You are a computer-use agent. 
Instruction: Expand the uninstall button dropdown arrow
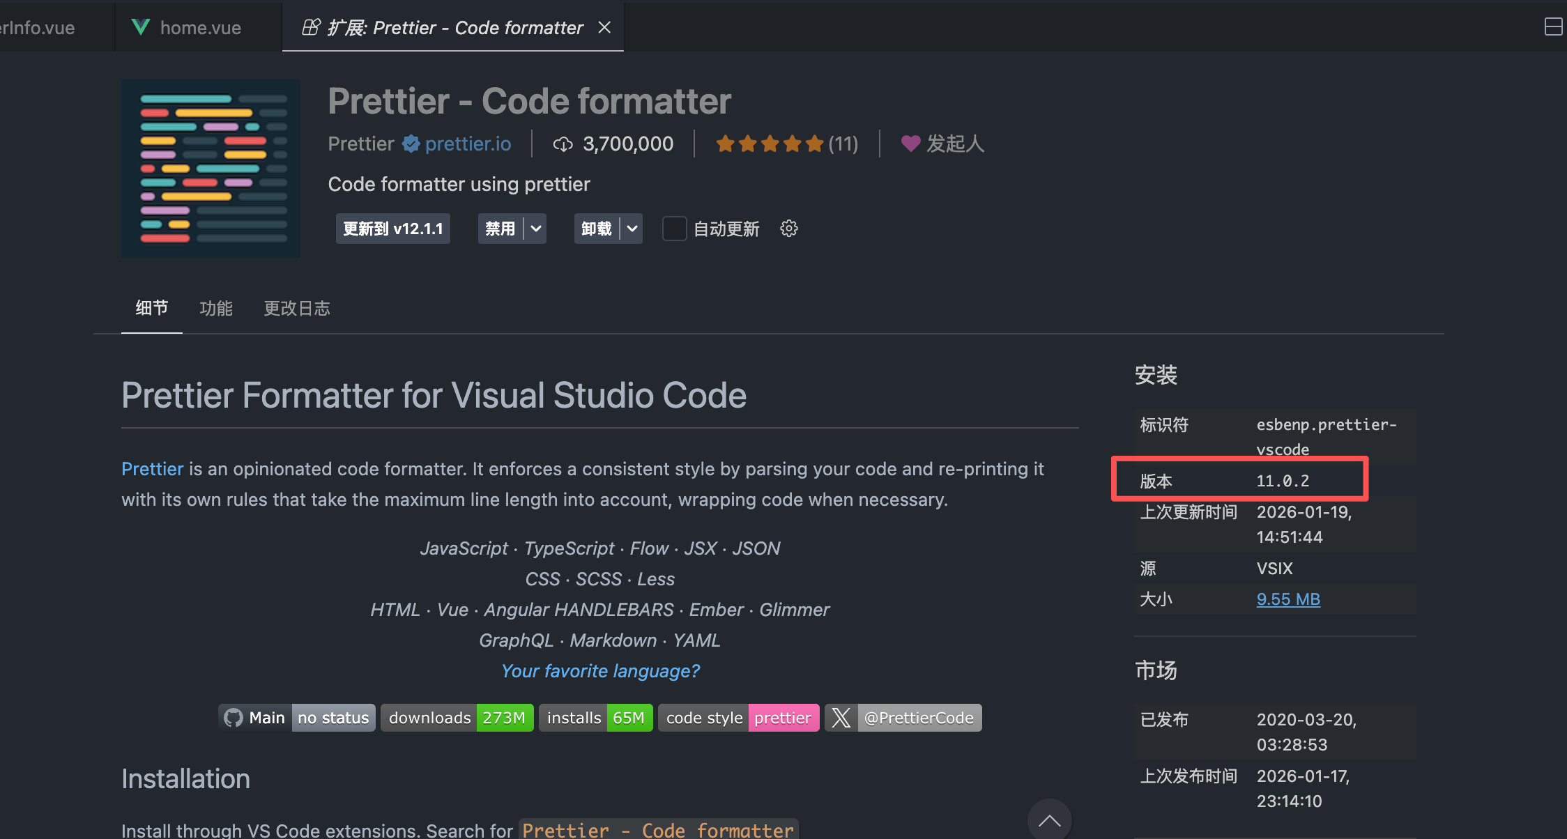[x=632, y=229]
